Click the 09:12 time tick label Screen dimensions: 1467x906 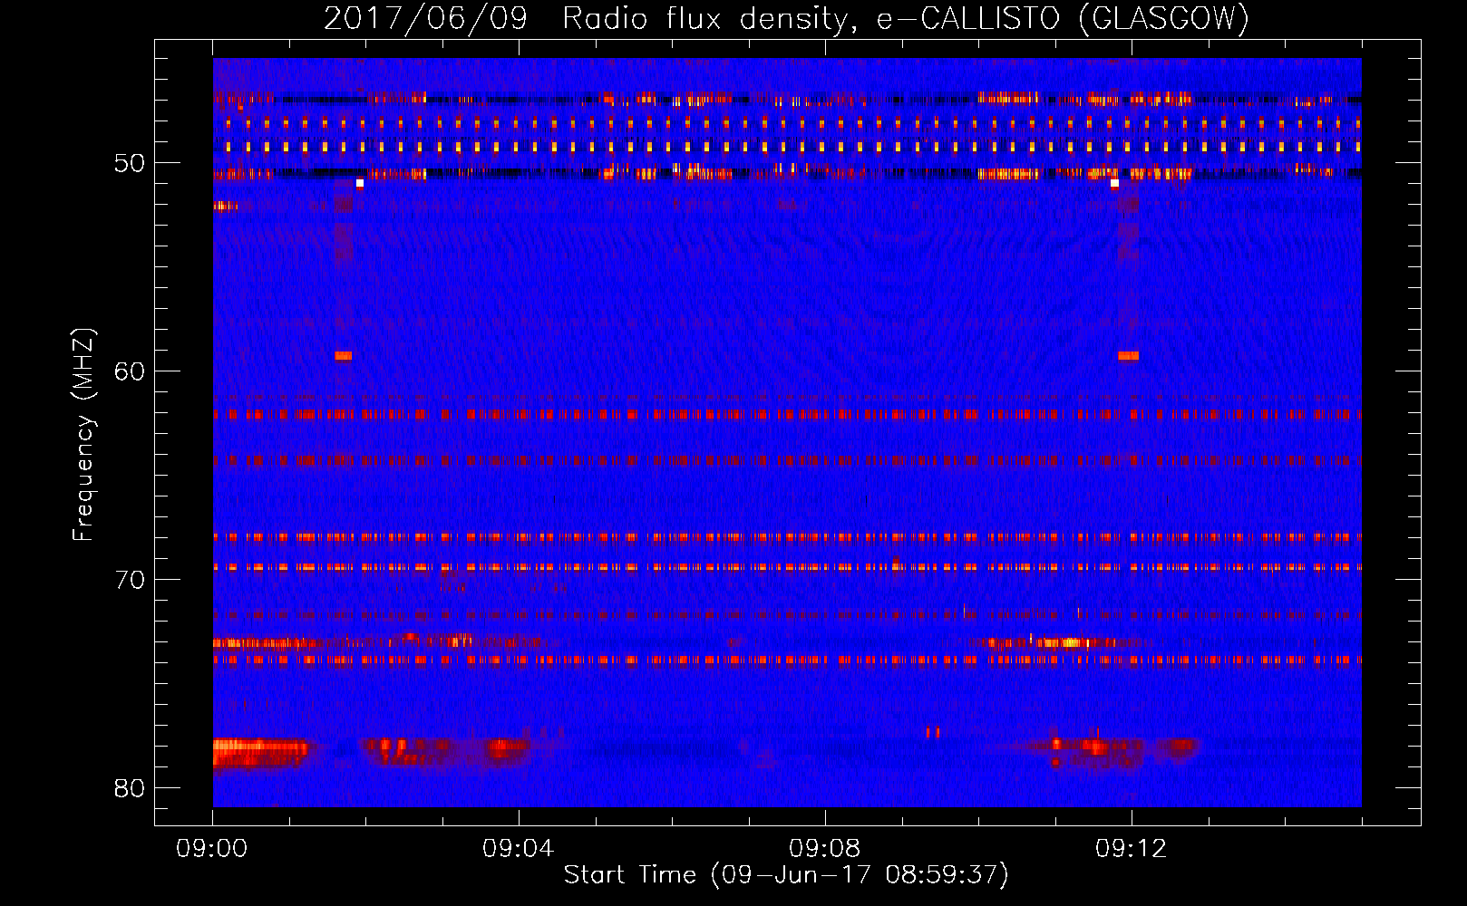pos(1132,849)
